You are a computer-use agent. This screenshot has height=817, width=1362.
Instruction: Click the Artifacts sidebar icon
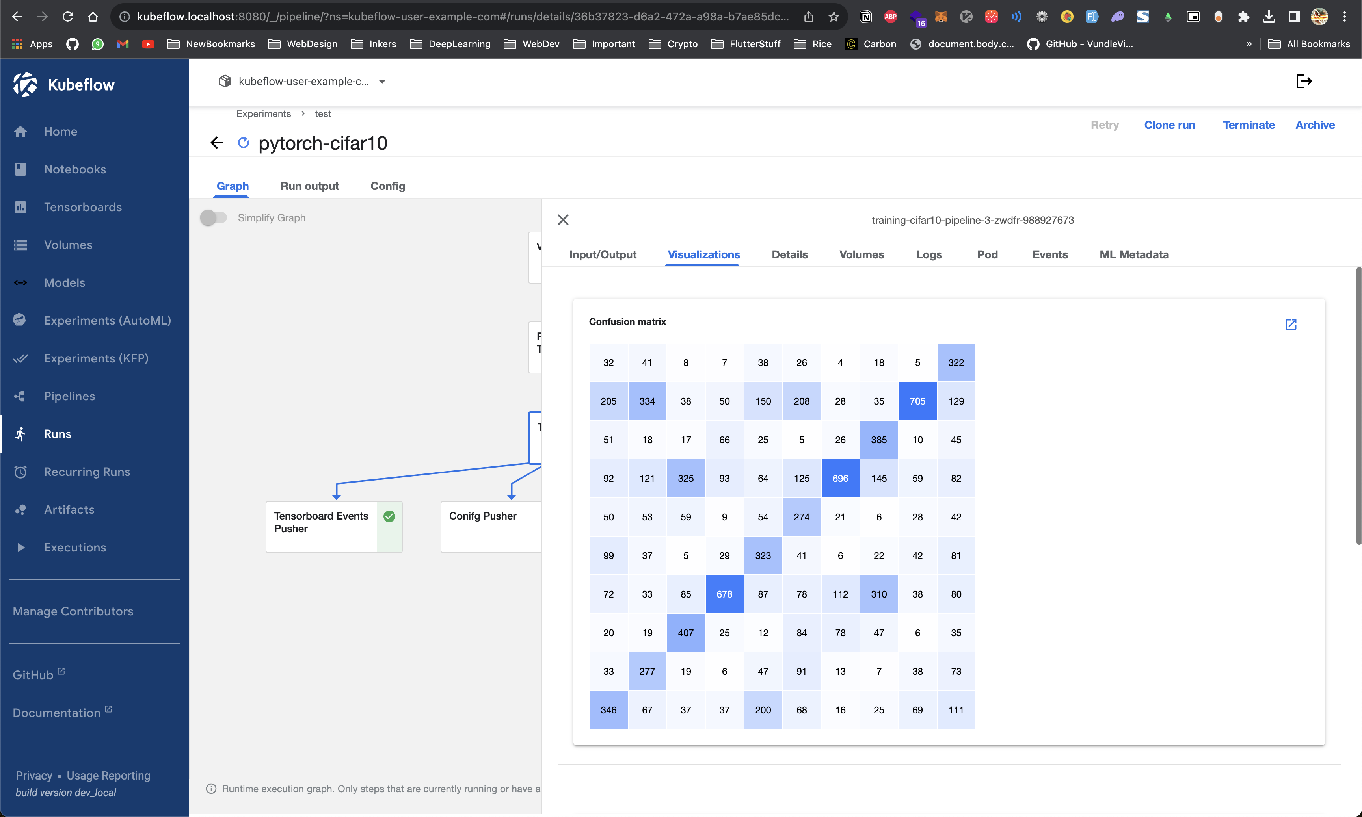point(20,510)
